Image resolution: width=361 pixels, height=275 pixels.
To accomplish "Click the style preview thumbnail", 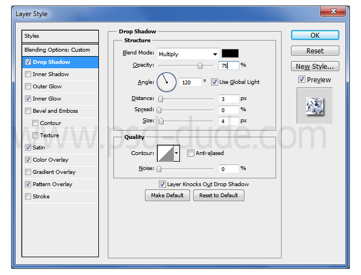I will coord(314,106).
